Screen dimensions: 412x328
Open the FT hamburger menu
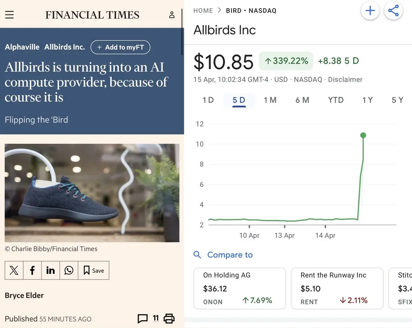coord(9,15)
